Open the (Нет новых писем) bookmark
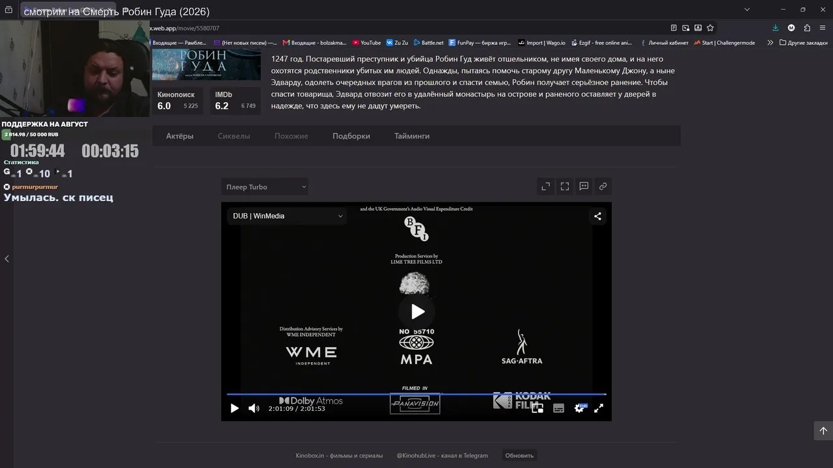Image resolution: width=833 pixels, height=468 pixels. click(x=245, y=43)
